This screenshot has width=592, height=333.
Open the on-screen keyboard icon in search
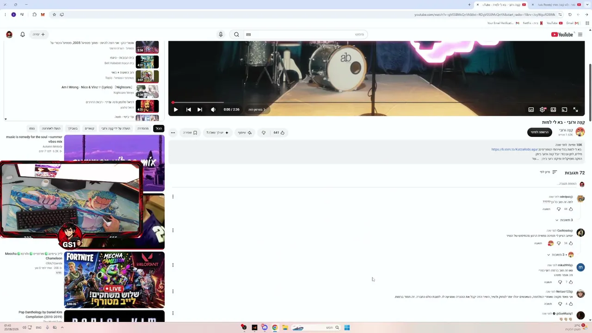coord(248,34)
